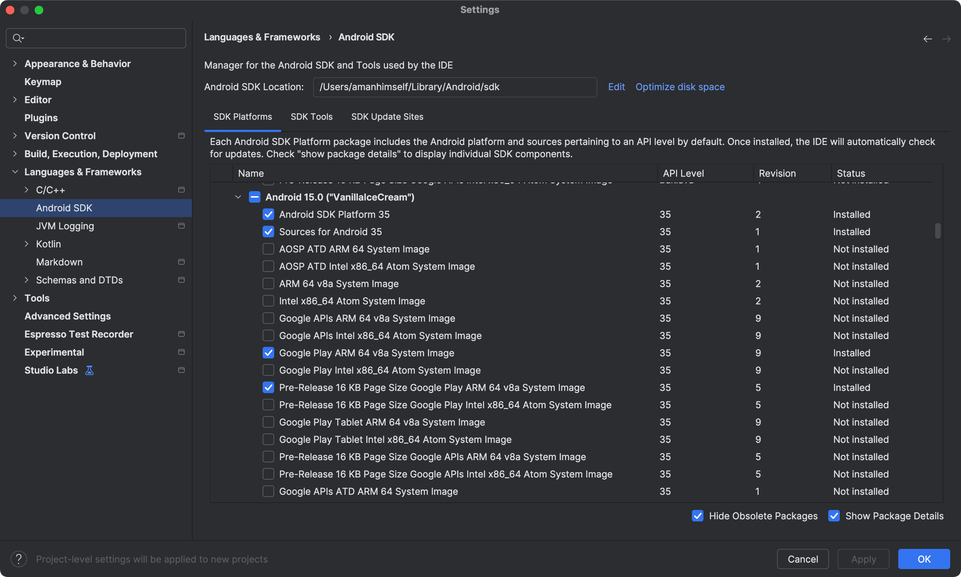961x577 pixels.
Task: Switch to the SDK Tools tab
Action: [x=312, y=116]
